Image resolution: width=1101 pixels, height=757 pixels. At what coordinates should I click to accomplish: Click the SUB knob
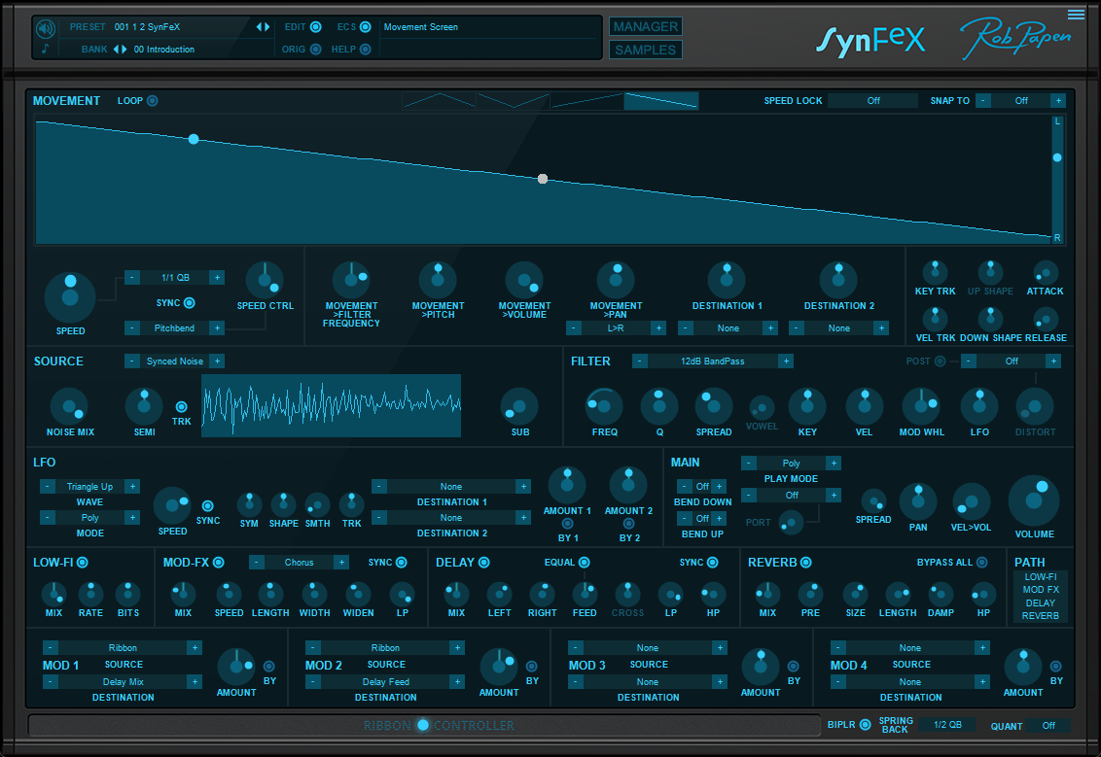519,406
